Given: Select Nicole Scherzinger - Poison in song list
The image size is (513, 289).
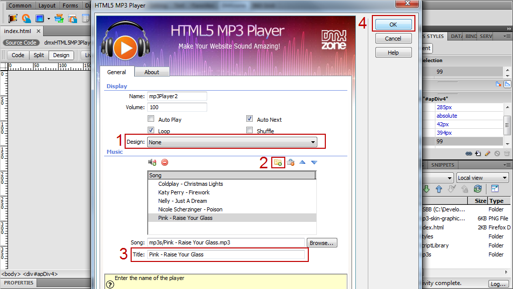Looking at the screenshot, I should 232,209.
